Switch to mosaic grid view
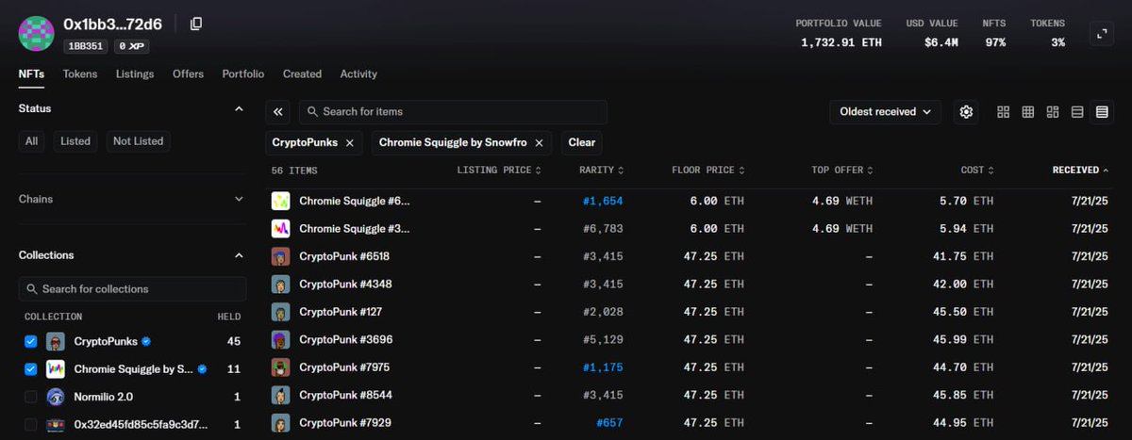Screen dimensions: 1132x440 click(1053, 112)
